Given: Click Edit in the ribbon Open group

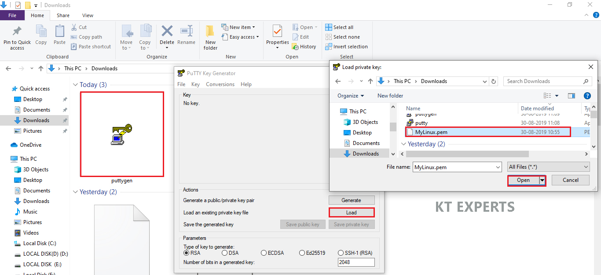Looking at the screenshot, I should pyautogui.click(x=300, y=37).
